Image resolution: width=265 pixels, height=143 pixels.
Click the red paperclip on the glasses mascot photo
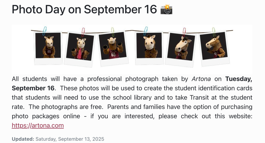[x=83, y=32]
